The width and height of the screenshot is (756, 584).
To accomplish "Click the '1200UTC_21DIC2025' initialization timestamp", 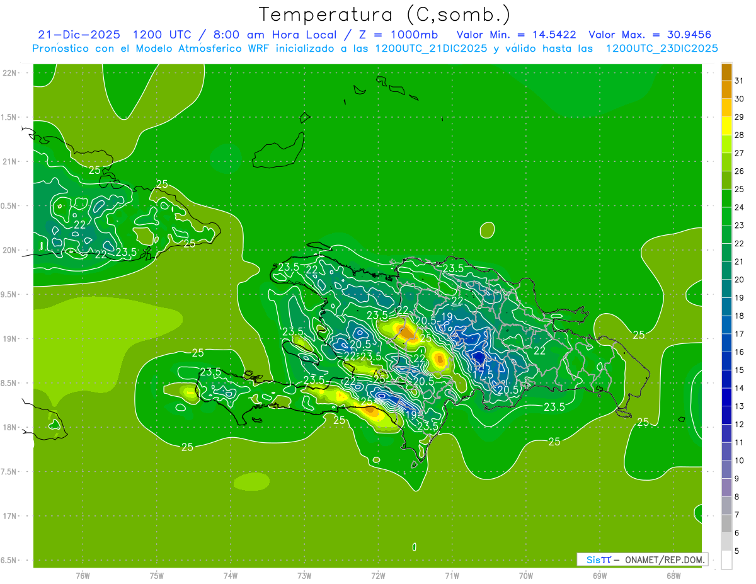I will pos(431,49).
